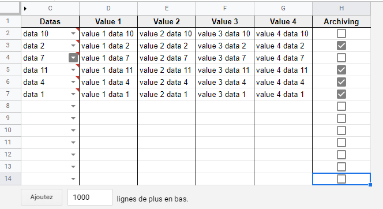Uncheck Archiving checkbox for data 2
Image resolution: width=383 pixels, height=209 pixels.
[x=341, y=46]
